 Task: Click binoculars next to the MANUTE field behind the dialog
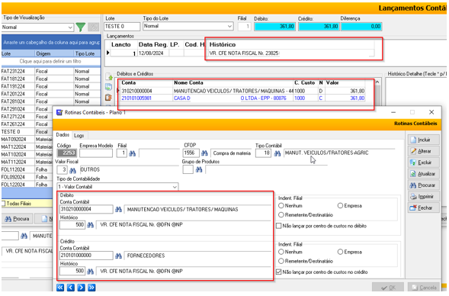point(24,236)
